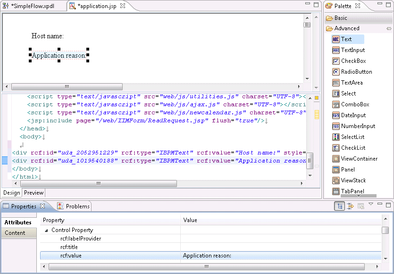394x274 pixels.
Task: Select the TextArea palette tool
Action: pyautogui.click(x=352, y=83)
